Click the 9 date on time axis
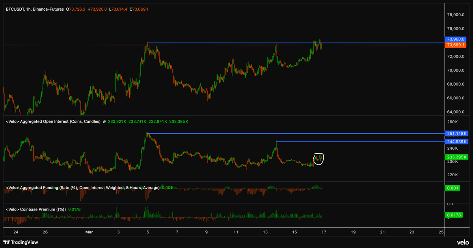This screenshot has height=248, width=473. pyautogui.click(x=207, y=232)
